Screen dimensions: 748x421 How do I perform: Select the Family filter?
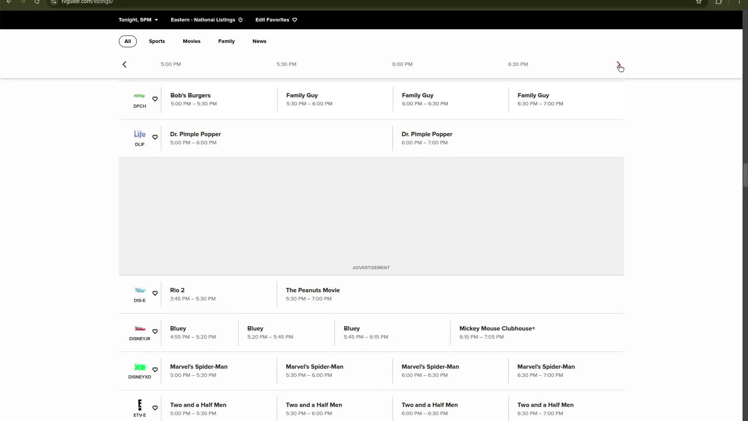coord(226,41)
